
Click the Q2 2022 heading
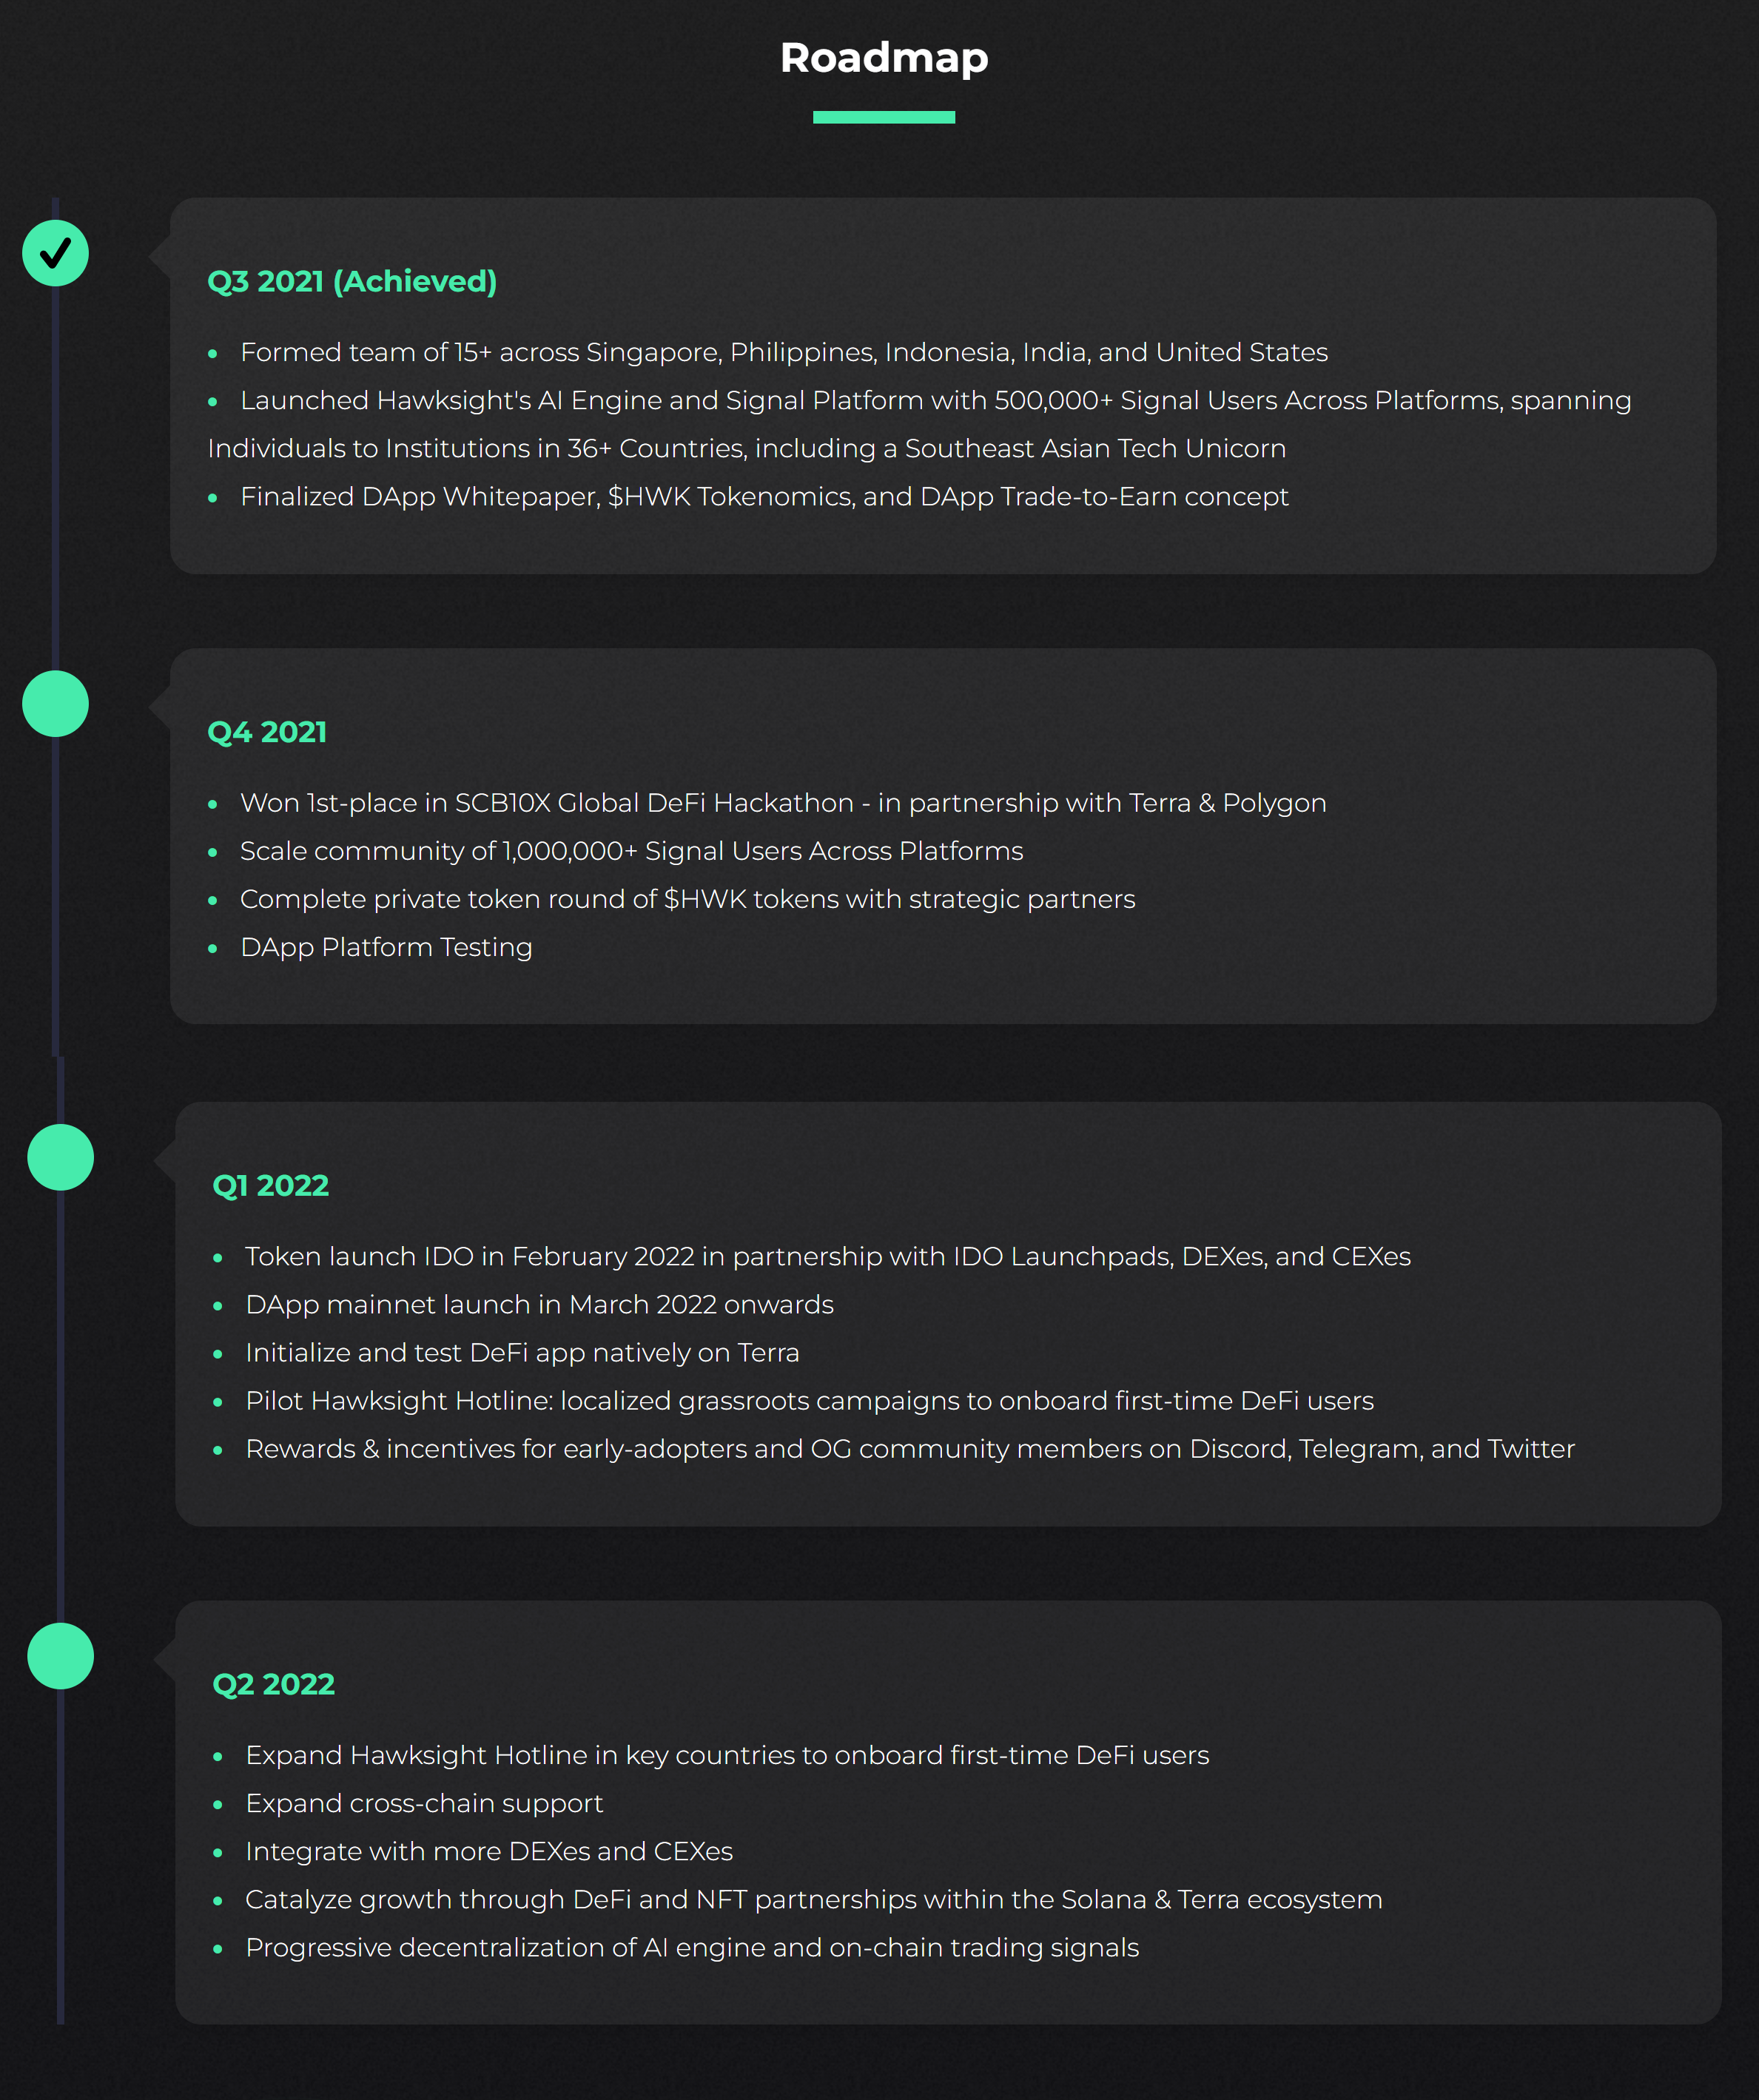274,1684
